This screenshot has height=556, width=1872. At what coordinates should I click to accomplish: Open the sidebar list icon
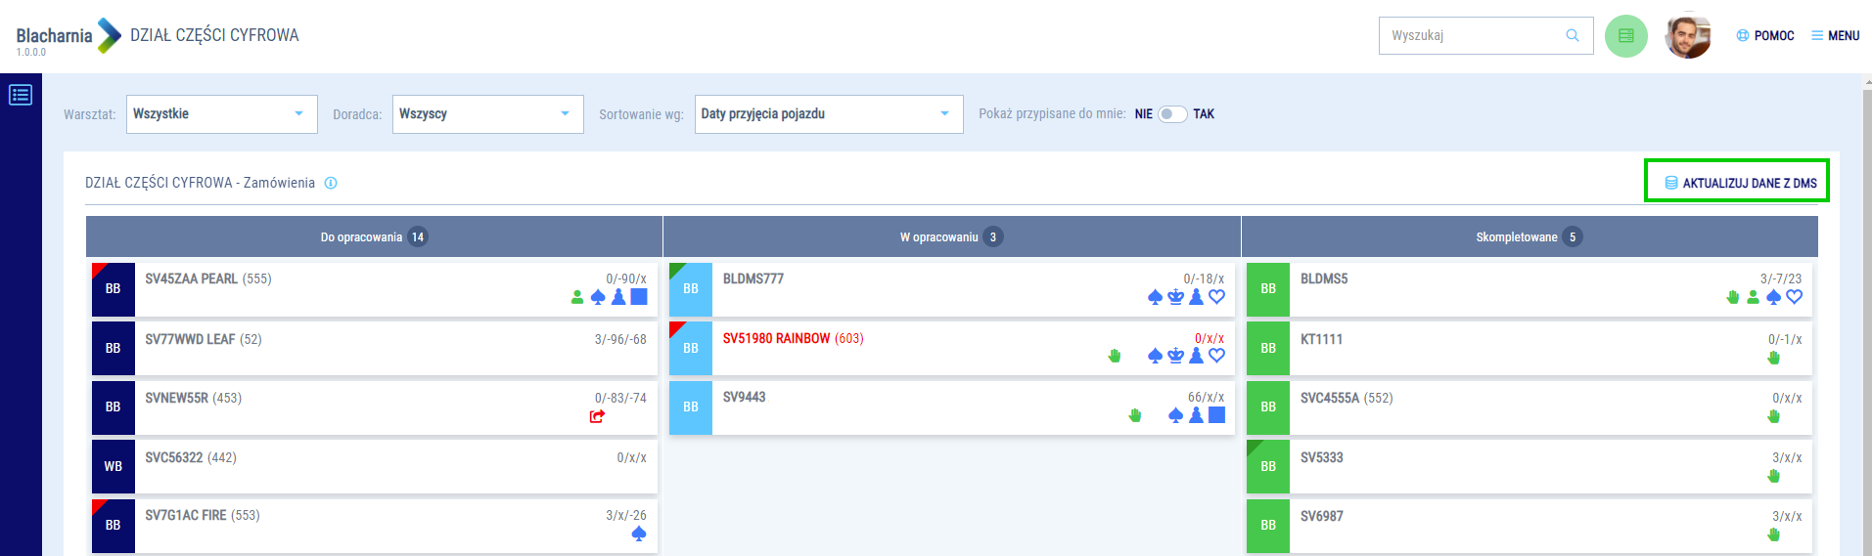pyautogui.click(x=21, y=95)
